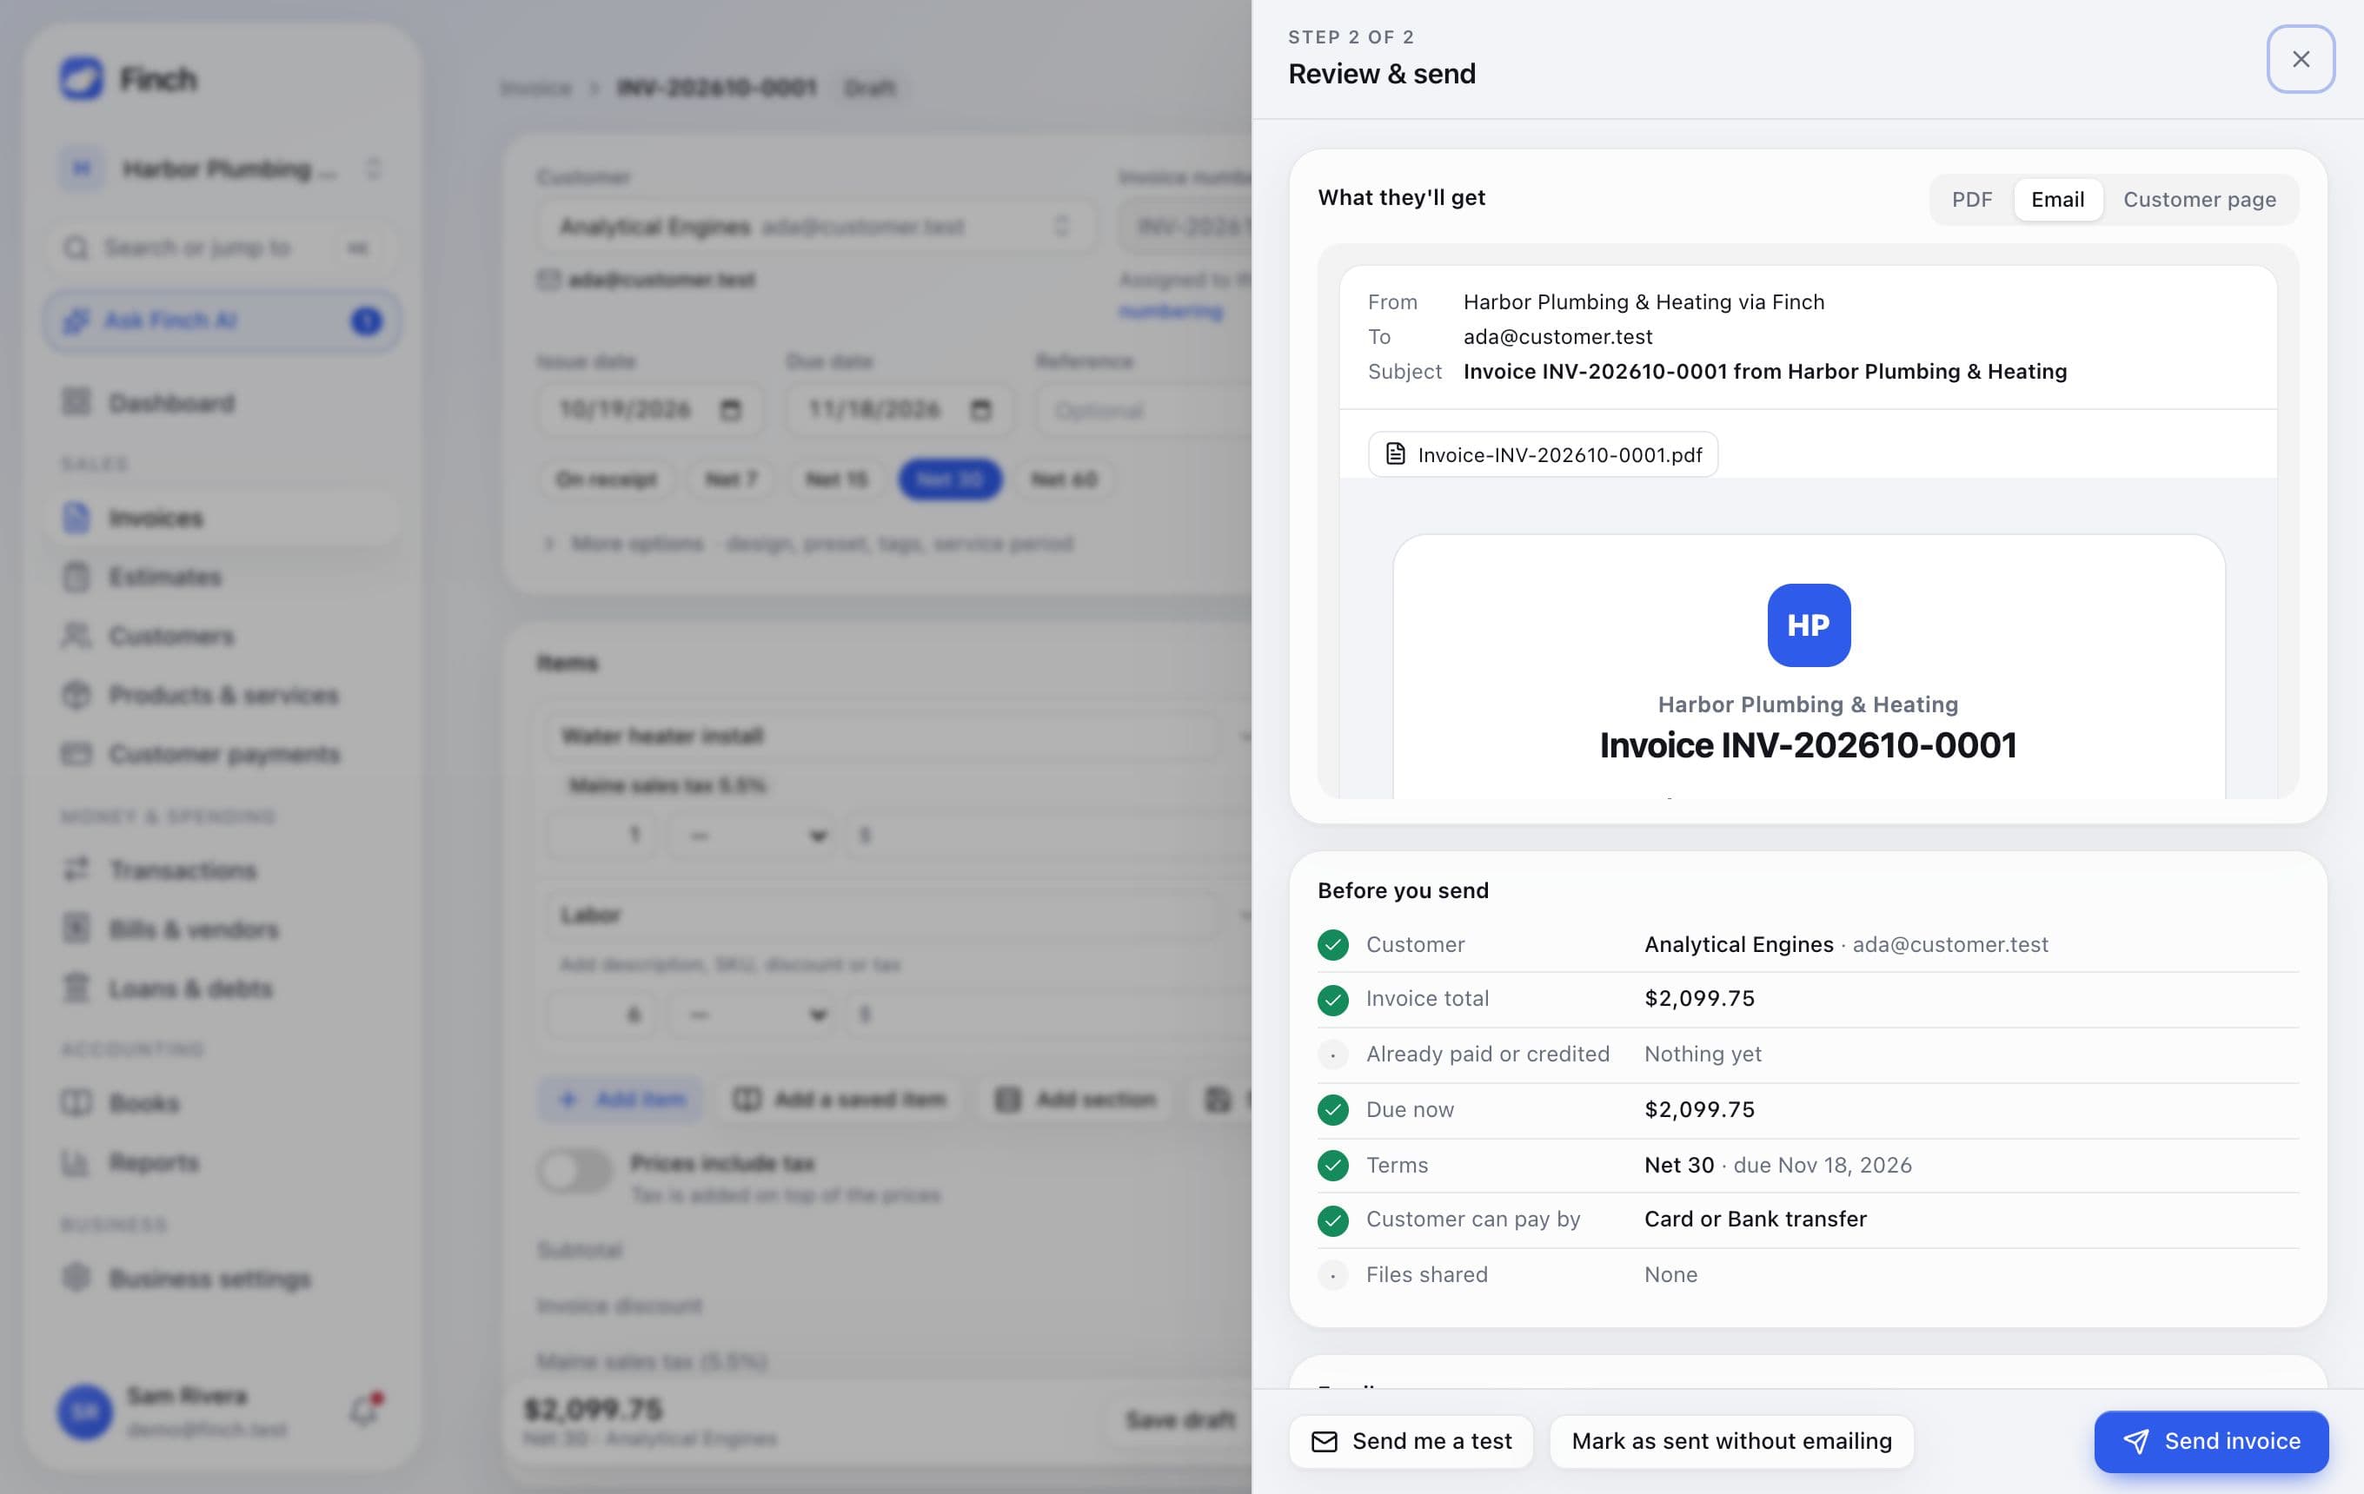The width and height of the screenshot is (2364, 1494).
Task: Click the Net 30 due Nov 18, 2026 value
Action: 1777,1166
